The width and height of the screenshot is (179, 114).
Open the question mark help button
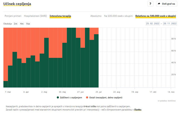150,4
